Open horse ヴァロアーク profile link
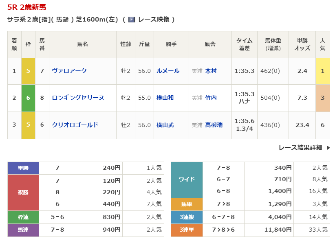Viewport: 335px width, 241px height. (x=69, y=71)
